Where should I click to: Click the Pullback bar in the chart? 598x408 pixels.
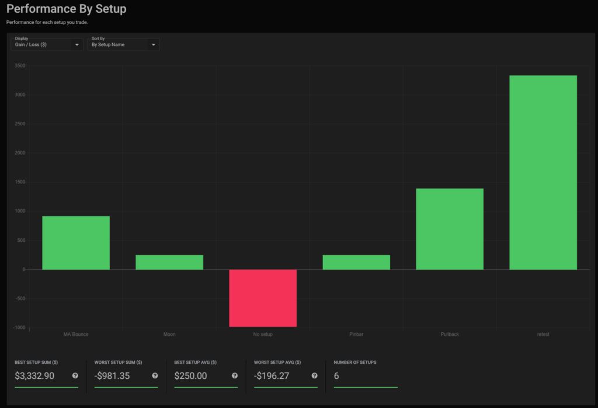[450, 227]
